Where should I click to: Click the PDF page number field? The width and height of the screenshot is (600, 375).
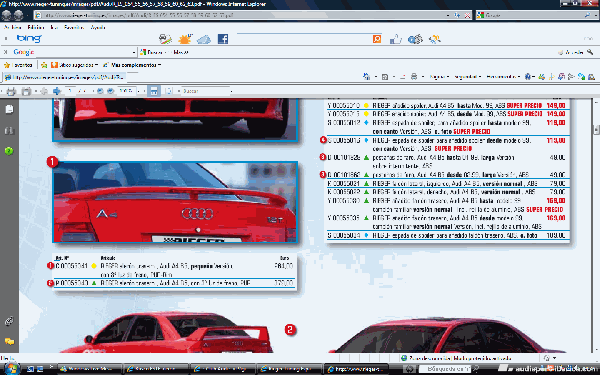(x=70, y=91)
